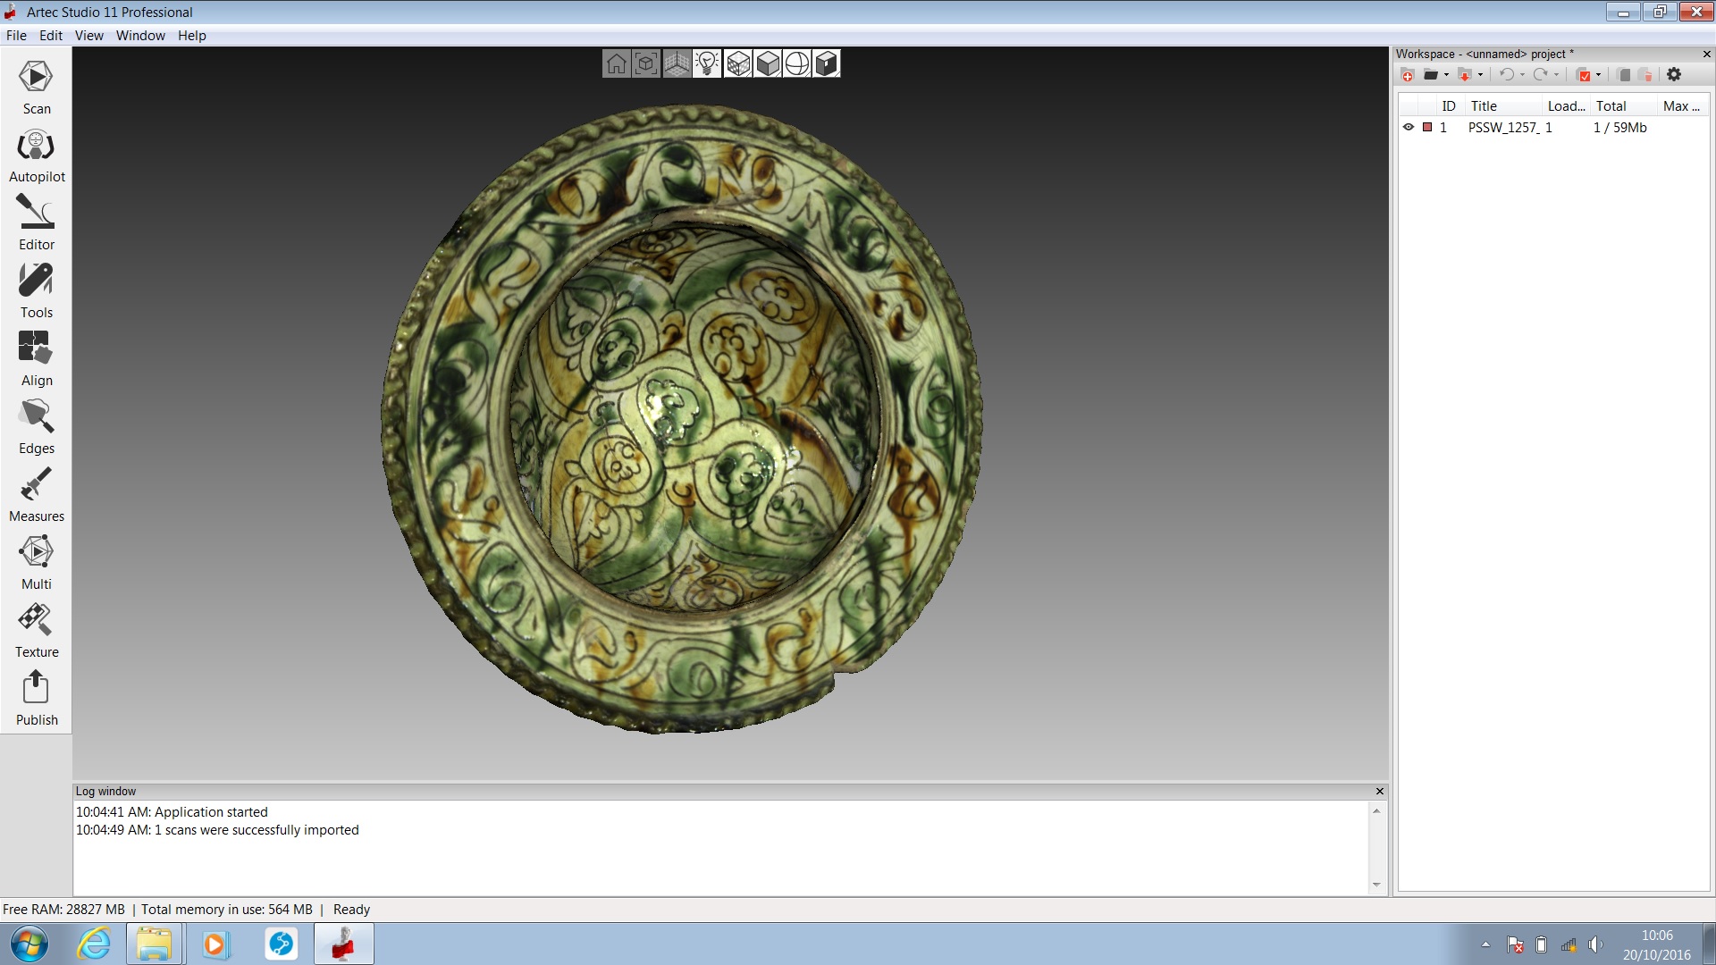Click the red color swatch of scan 1
Image resolution: width=1716 pixels, height=965 pixels.
click(1427, 127)
